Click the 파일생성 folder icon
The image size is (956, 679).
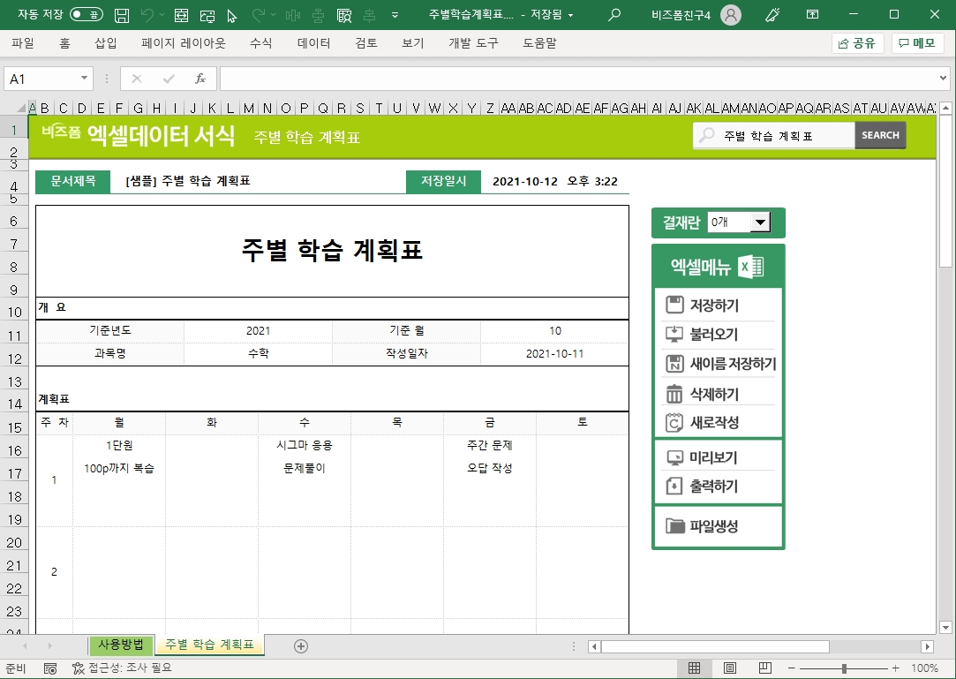(x=675, y=526)
